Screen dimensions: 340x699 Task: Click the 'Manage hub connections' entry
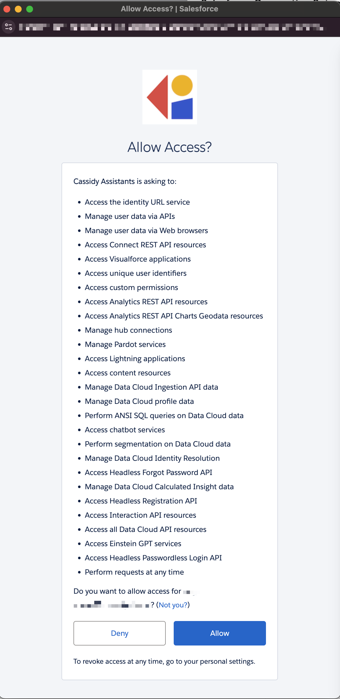point(128,330)
